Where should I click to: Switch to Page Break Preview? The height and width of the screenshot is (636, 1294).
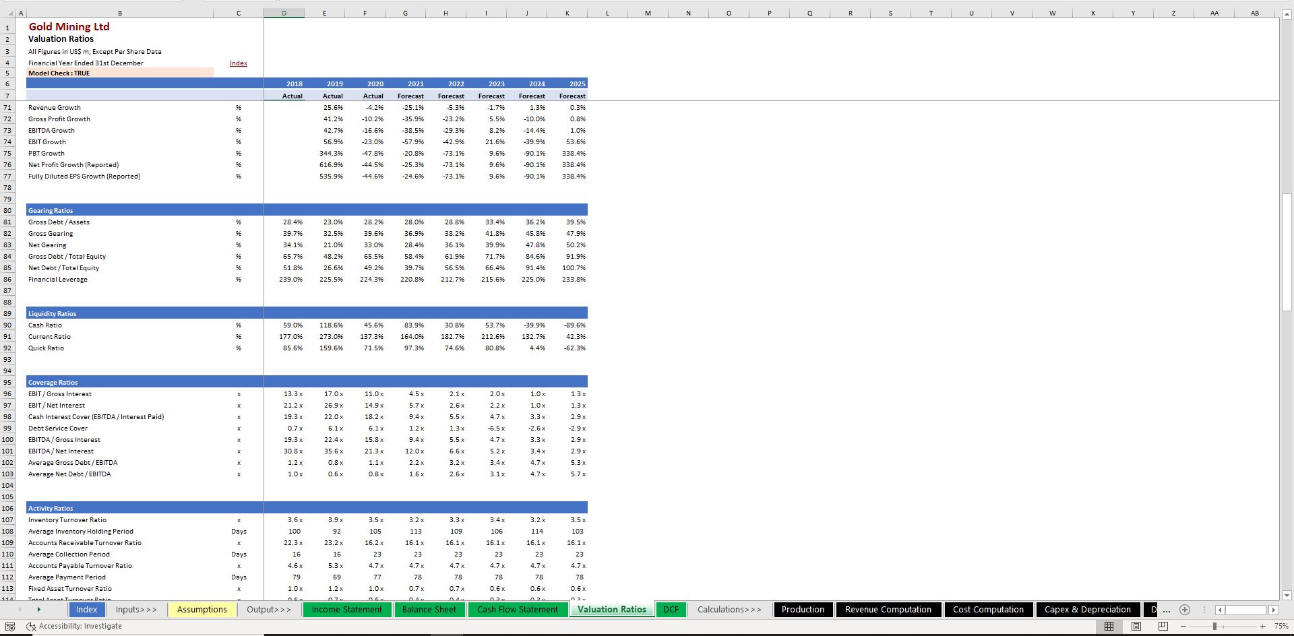(1163, 626)
